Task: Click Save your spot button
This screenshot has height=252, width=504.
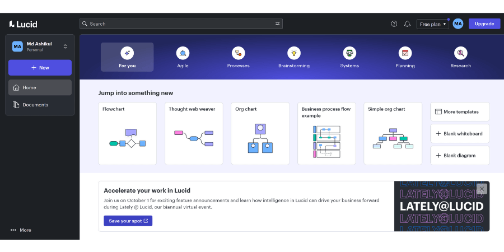Action: [128, 221]
